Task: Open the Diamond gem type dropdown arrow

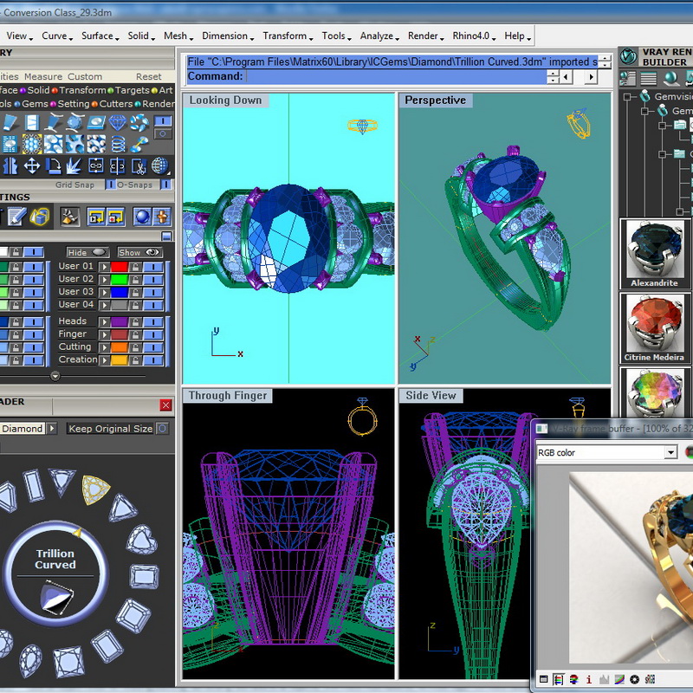Action: (x=52, y=429)
